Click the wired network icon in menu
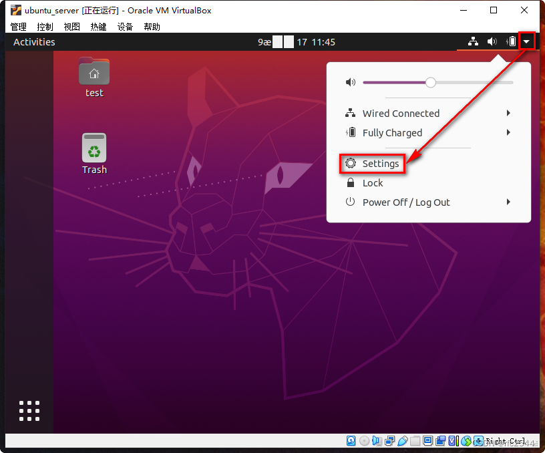Viewport: 545px width, 453px height. click(351, 113)
